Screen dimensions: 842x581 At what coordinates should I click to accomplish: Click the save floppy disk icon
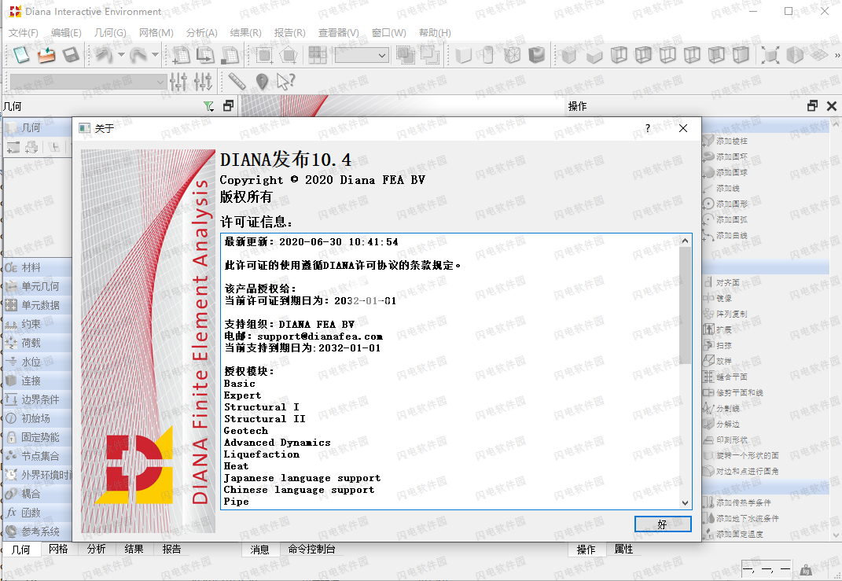(x=71, y=55)
